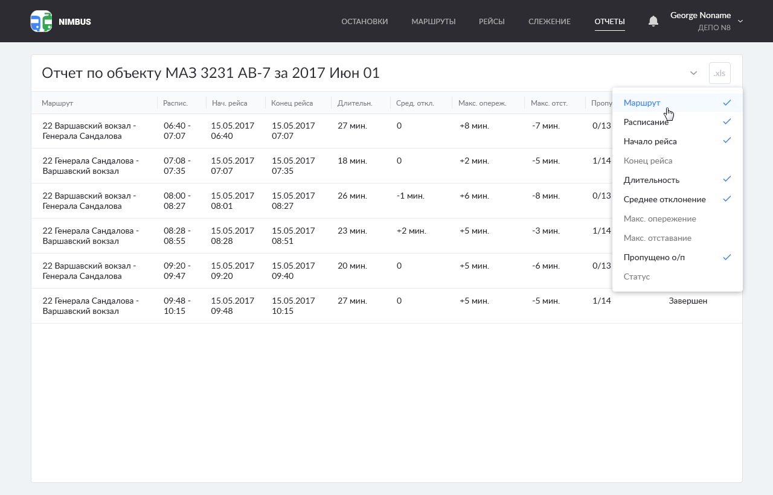Toggle the Расписание column off
Viewport: 773px width, 495px height.
coord(677,122)
